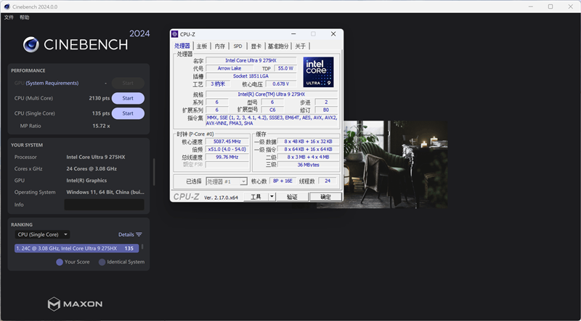Switch to the SPD tab in CPU-Z

tap(237, 46)
